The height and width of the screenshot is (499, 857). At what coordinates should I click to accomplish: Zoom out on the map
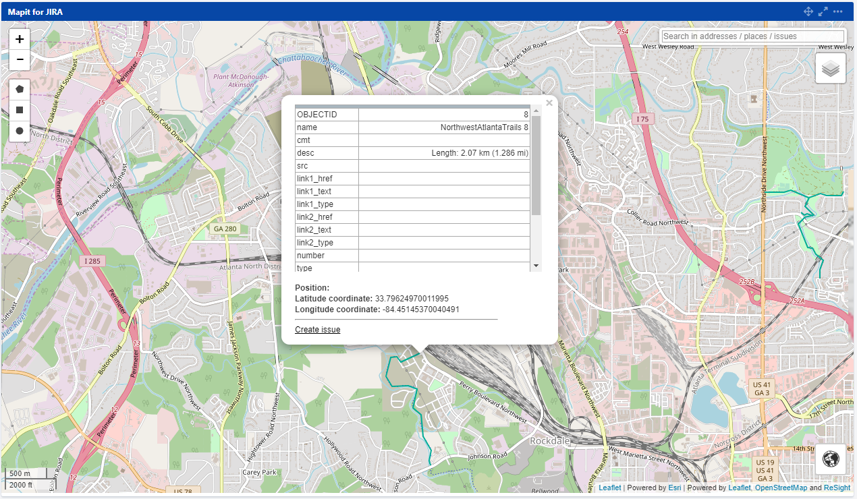pyautogui.click(x=19, y=60)
